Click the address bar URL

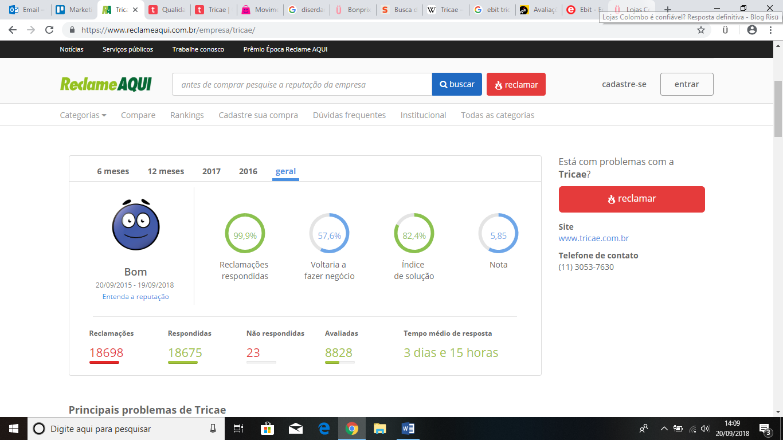pyautogui.click(x=168, y=30)
